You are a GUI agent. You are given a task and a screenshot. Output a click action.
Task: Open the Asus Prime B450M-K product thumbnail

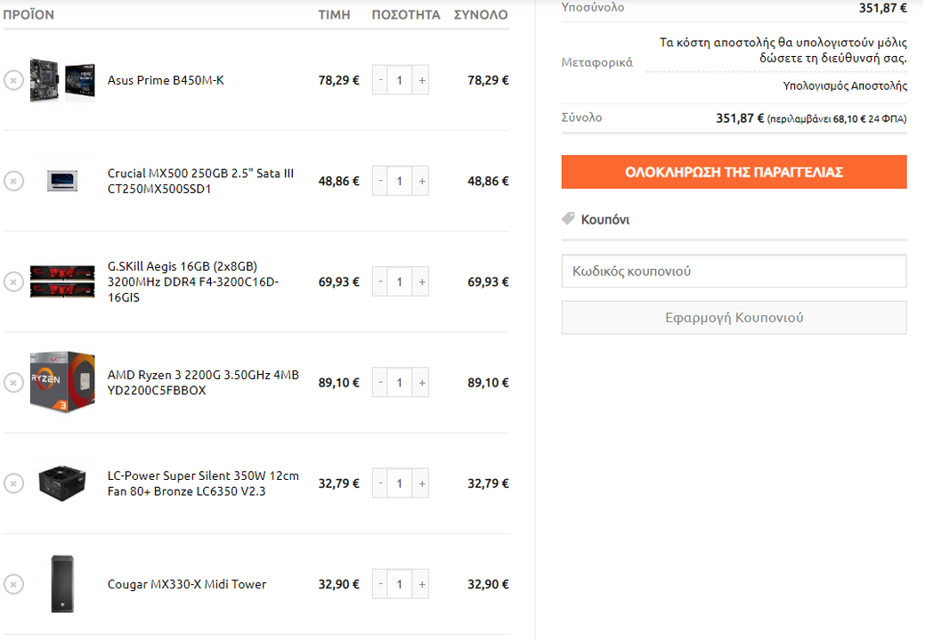tap(62, 80)
